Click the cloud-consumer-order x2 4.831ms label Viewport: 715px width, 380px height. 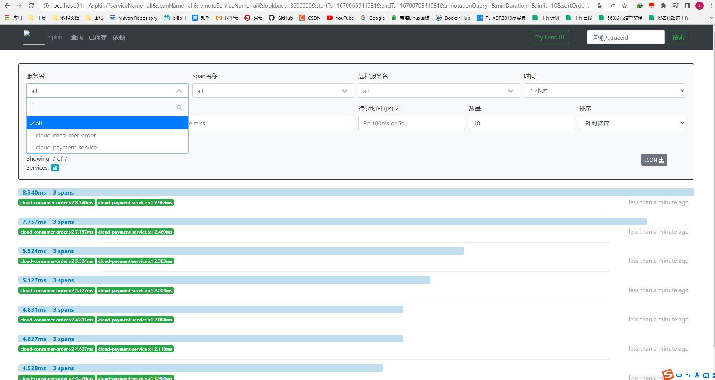[57, 320]
